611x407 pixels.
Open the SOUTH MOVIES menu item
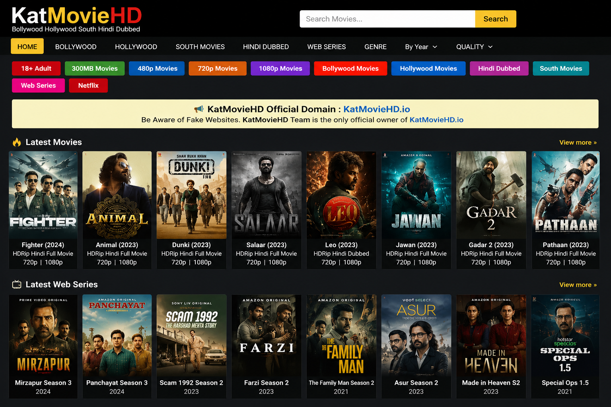200,47
